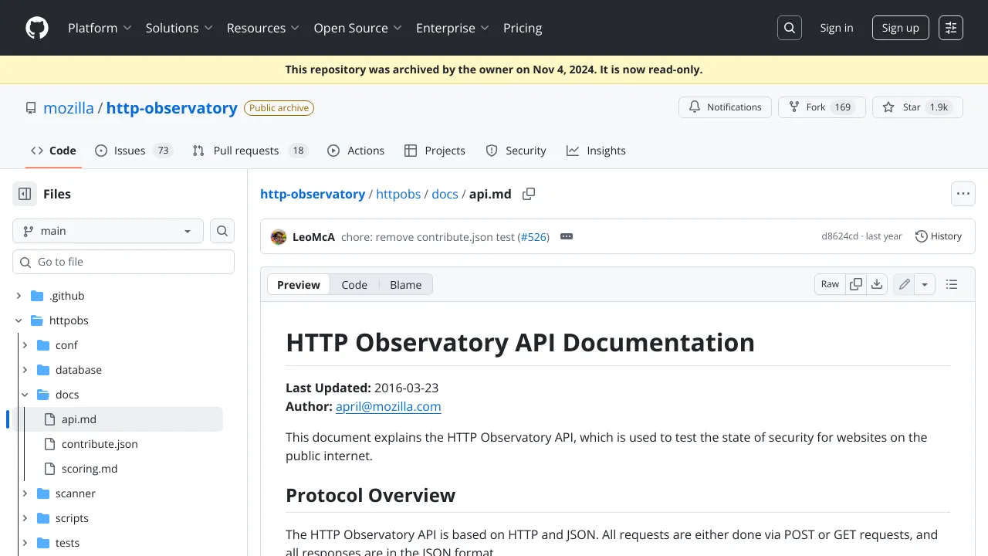The width and height of the screenshot is (988, 556).
Task: Expand the database folder
Action: 25,370
